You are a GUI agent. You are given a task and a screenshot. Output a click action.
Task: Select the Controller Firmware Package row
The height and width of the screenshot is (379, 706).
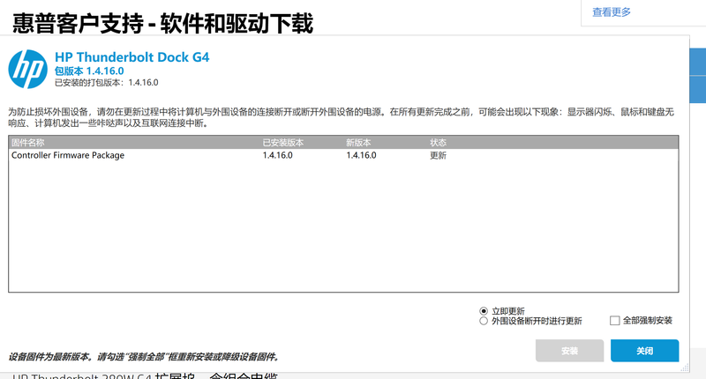[68, 155]
